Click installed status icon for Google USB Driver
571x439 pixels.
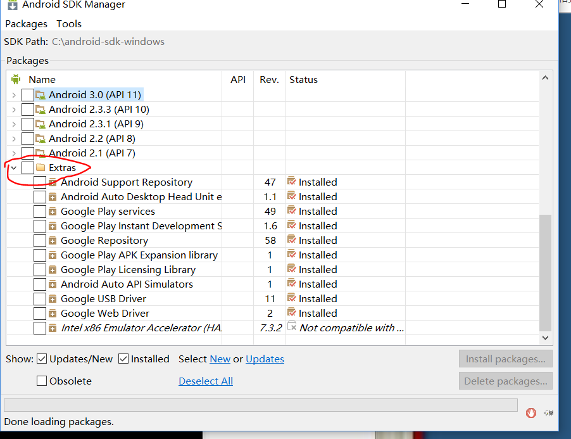tap(291, 298)
